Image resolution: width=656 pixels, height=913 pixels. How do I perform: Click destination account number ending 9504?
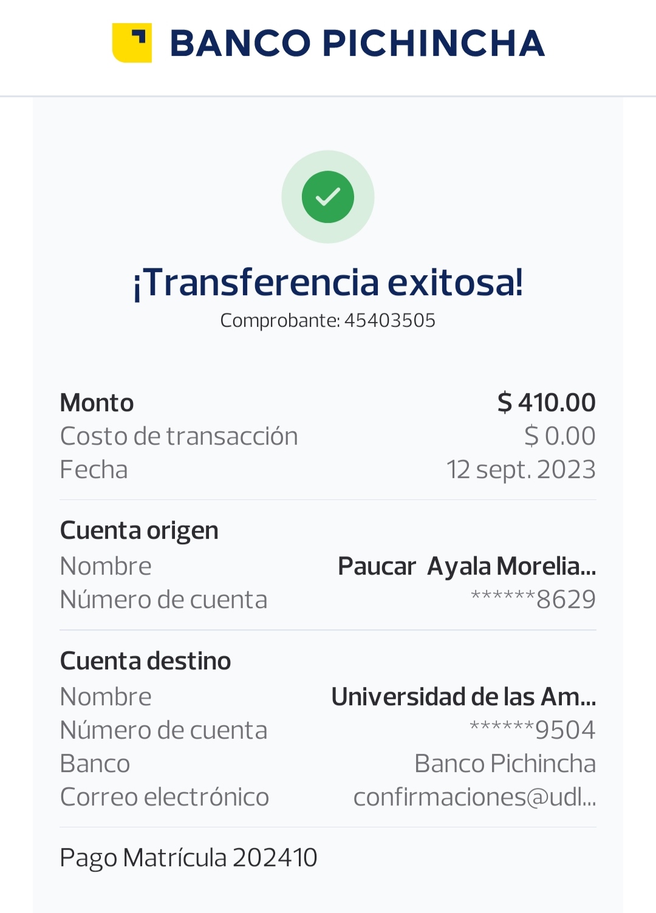click(x=533, y=730)
